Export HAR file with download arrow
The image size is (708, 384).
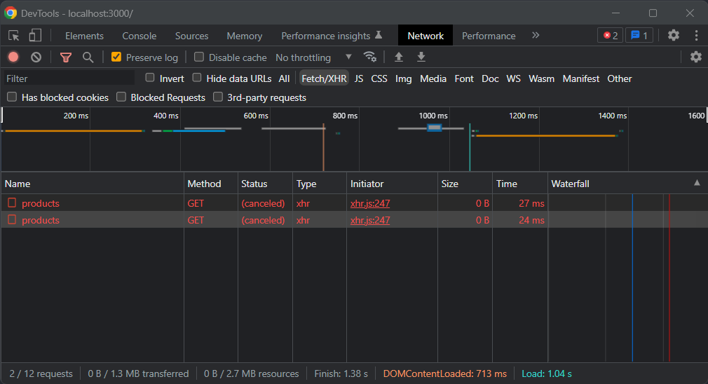421,57
